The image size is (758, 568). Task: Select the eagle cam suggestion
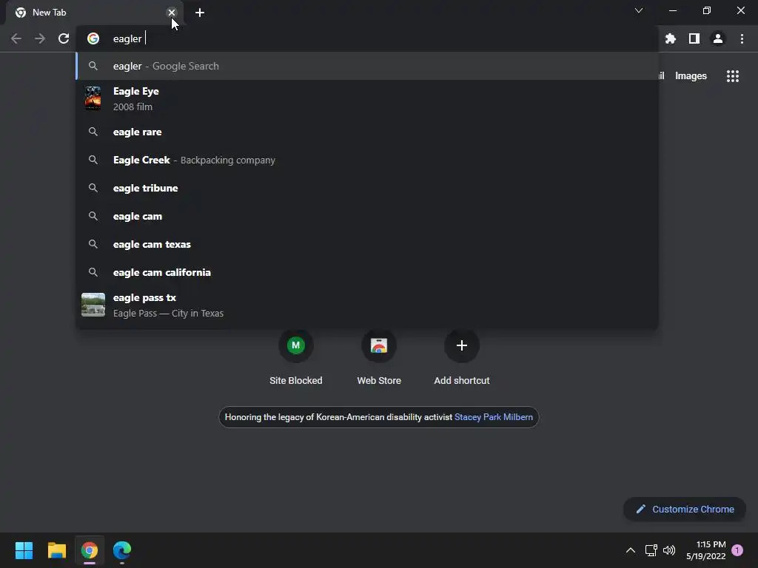[367, 217]
